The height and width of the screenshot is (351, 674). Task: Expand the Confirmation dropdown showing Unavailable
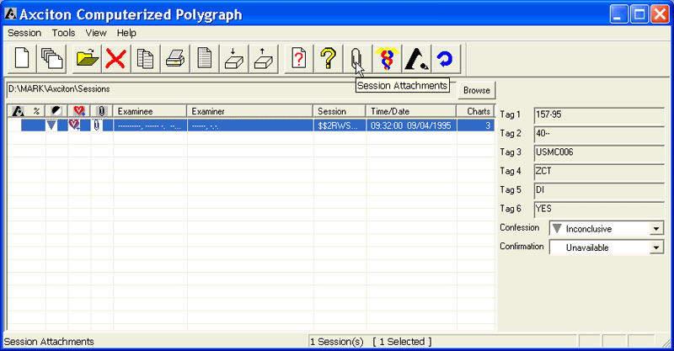point(656,247)
